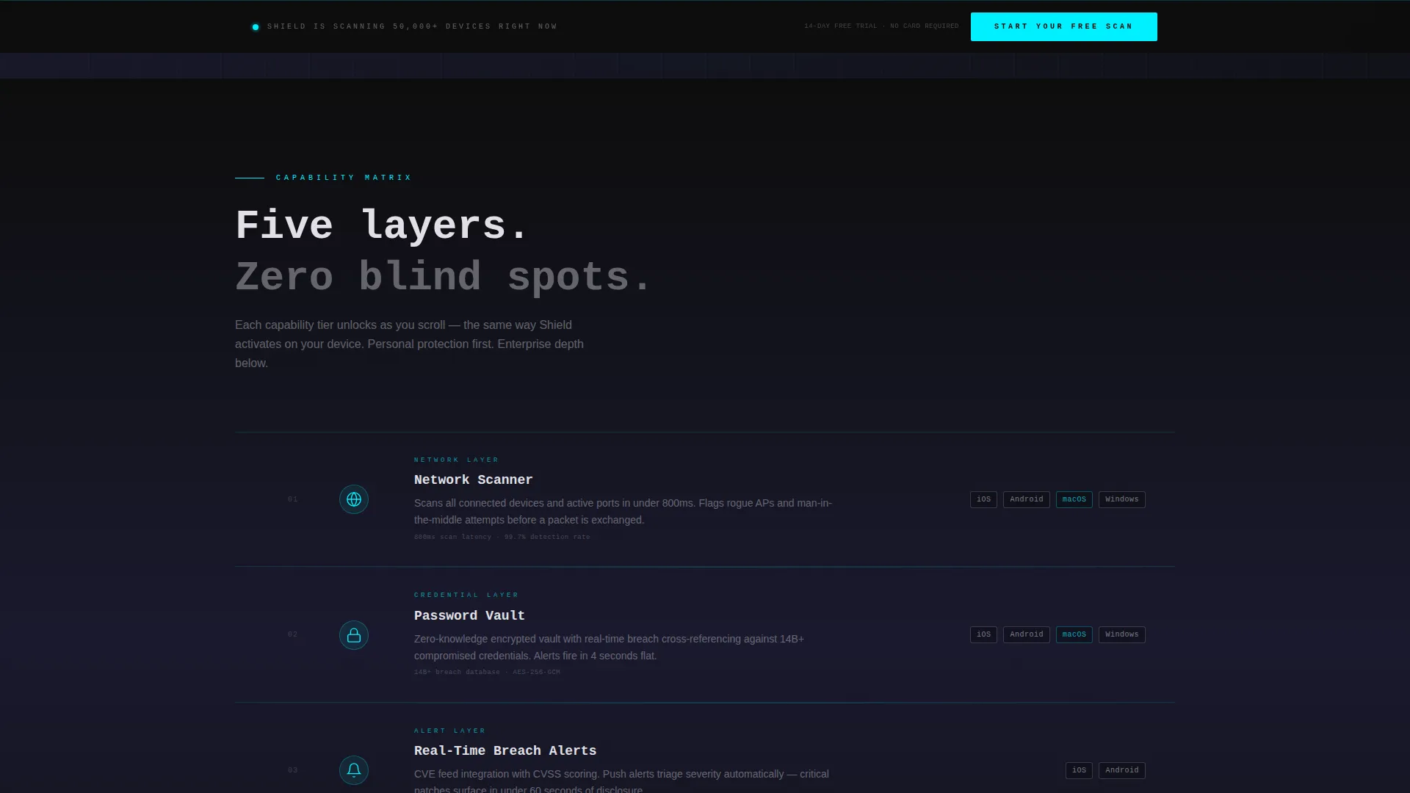
Task: Click the '14B+ breach database' stats line
Action: click(487, 672)
